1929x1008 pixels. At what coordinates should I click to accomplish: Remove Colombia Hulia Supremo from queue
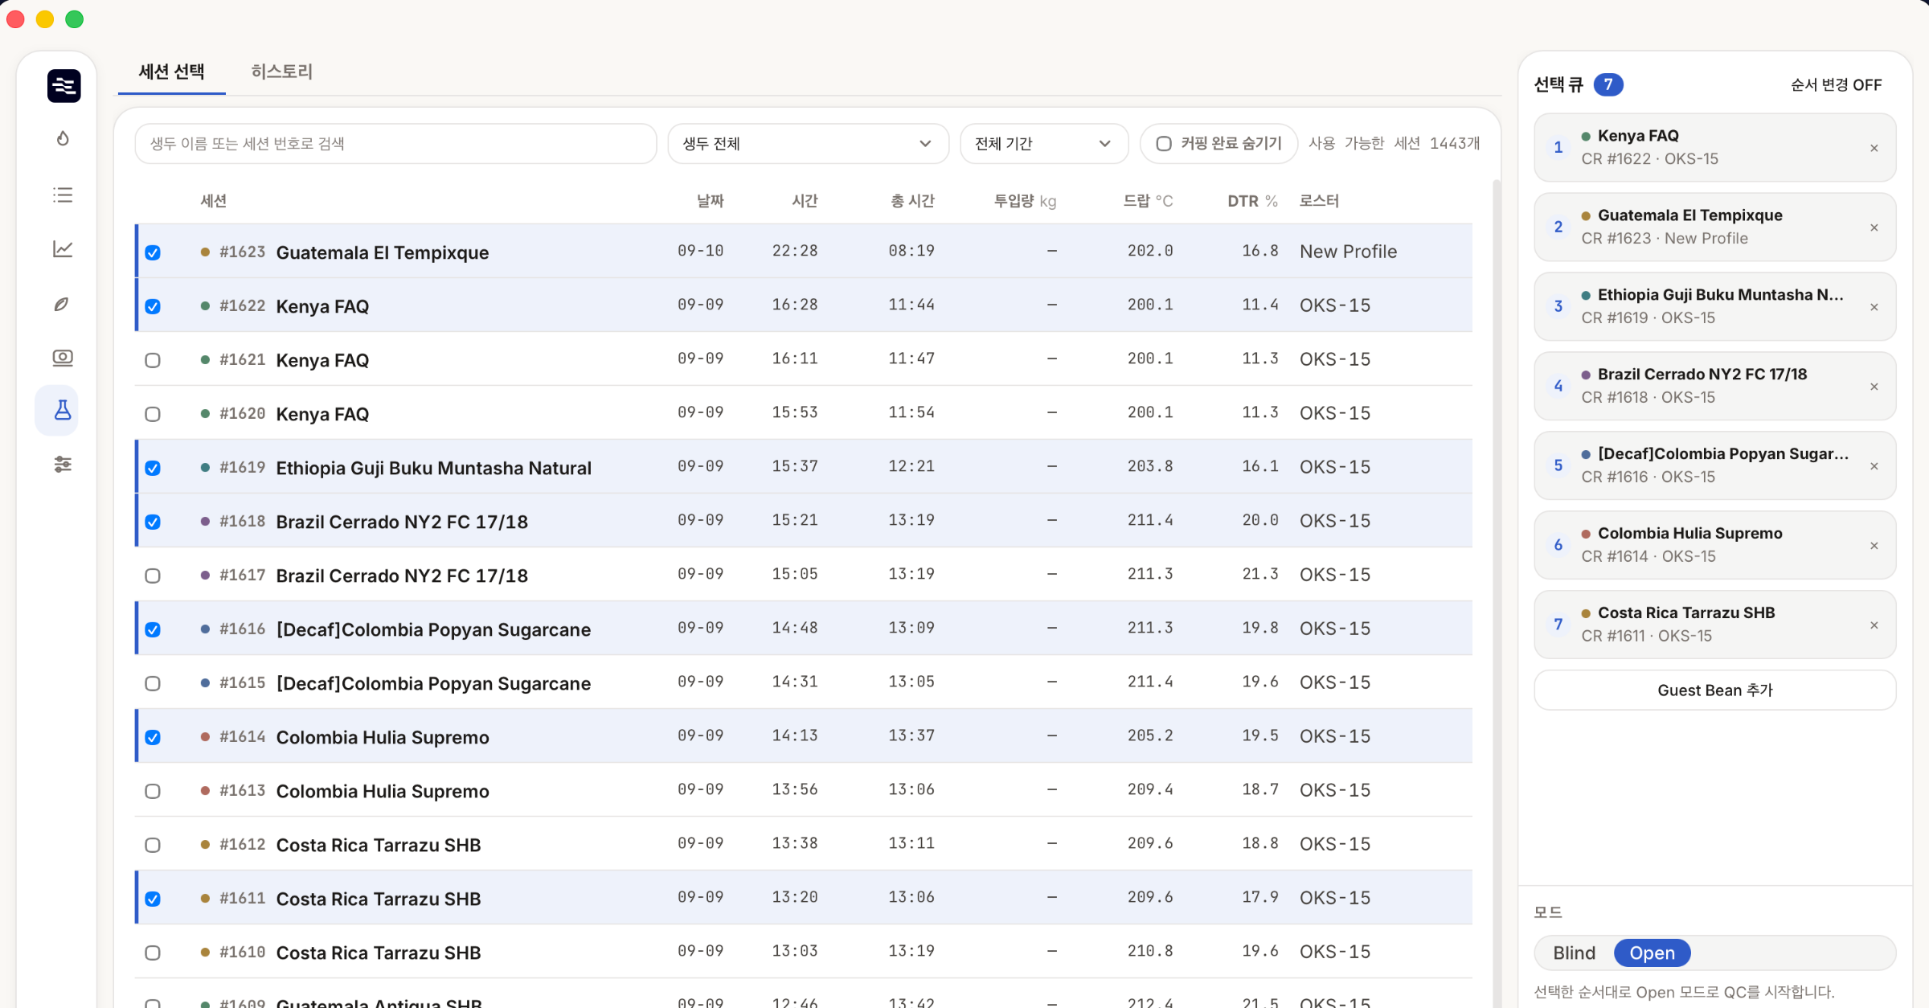point(1874,546)
